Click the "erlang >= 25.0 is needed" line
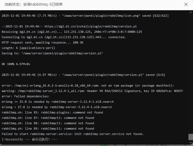 (58, 102)
